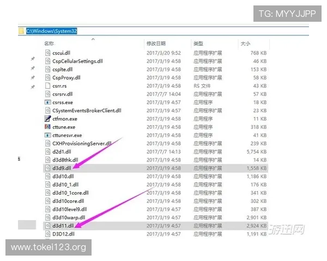Click the cttunesvr.exe application icon

click(x=48, y=135)
